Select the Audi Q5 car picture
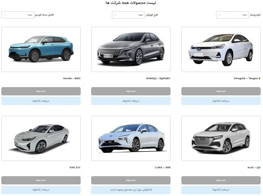The width and height of the screenshot is (263, 196). 221,138
